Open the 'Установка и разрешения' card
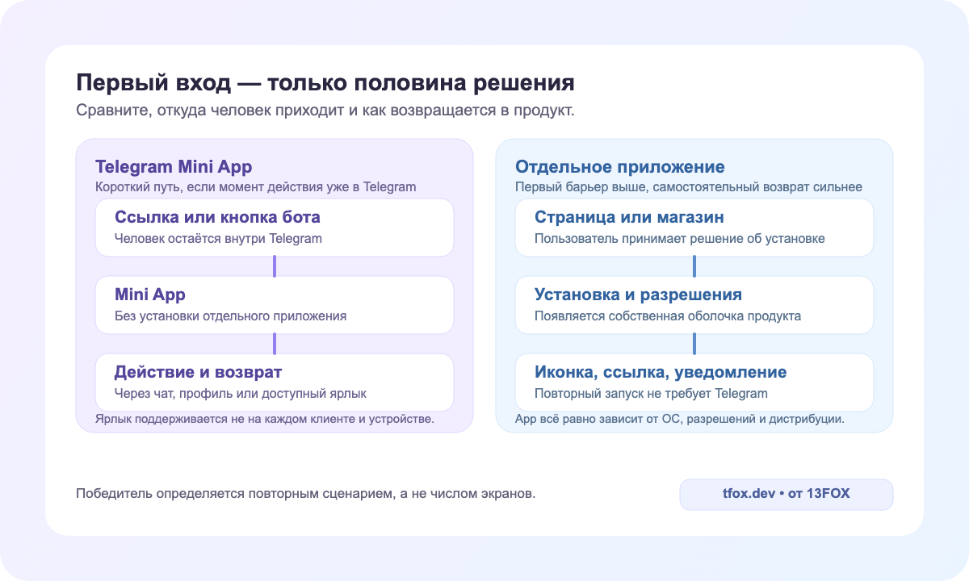Screen dimensions: 969x581 click(x=694, y=305)
